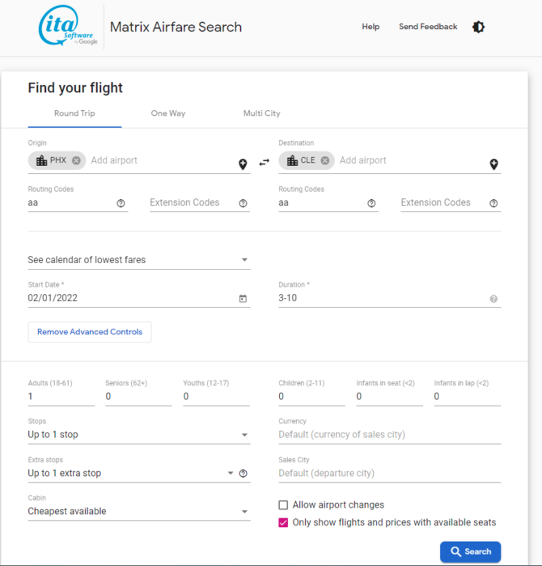Switch to the One Way tab

(x=168, y=113)
